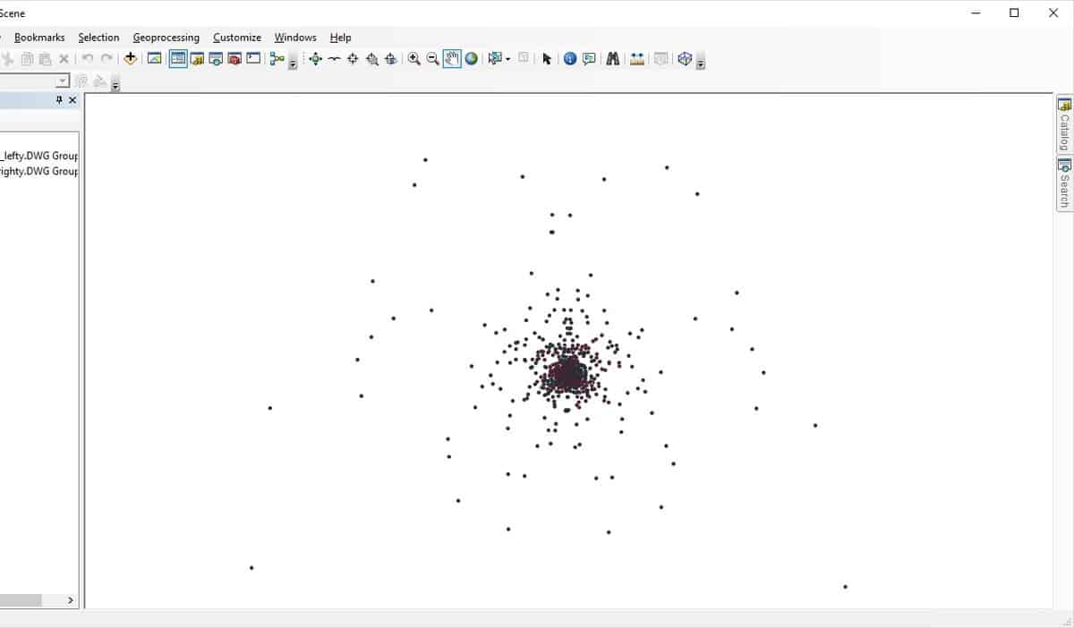Pin the table of contents panel
The width and height of the screenshot is (1074, 628).
point(59,100)
